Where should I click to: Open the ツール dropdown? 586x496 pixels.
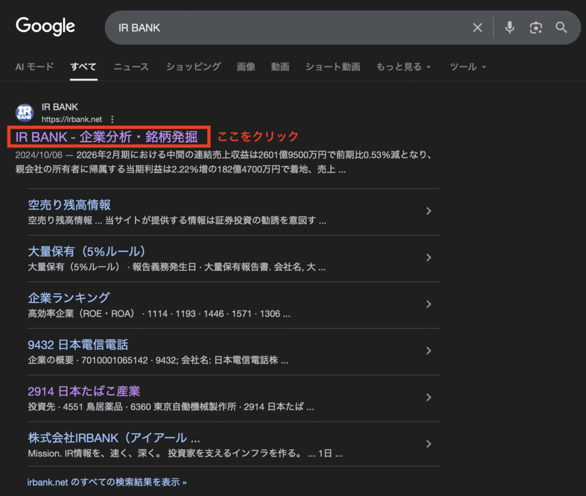coord(468,67)
